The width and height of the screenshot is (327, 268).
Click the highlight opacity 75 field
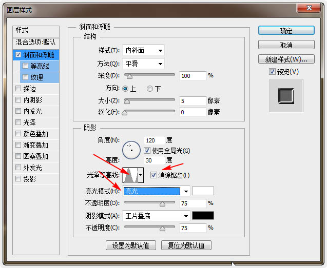tap(193, 203)
